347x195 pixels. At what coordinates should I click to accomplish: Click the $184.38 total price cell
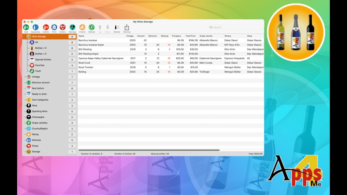(193, 41)
